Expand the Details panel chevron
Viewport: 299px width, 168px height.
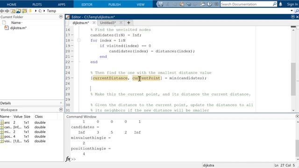61,103
